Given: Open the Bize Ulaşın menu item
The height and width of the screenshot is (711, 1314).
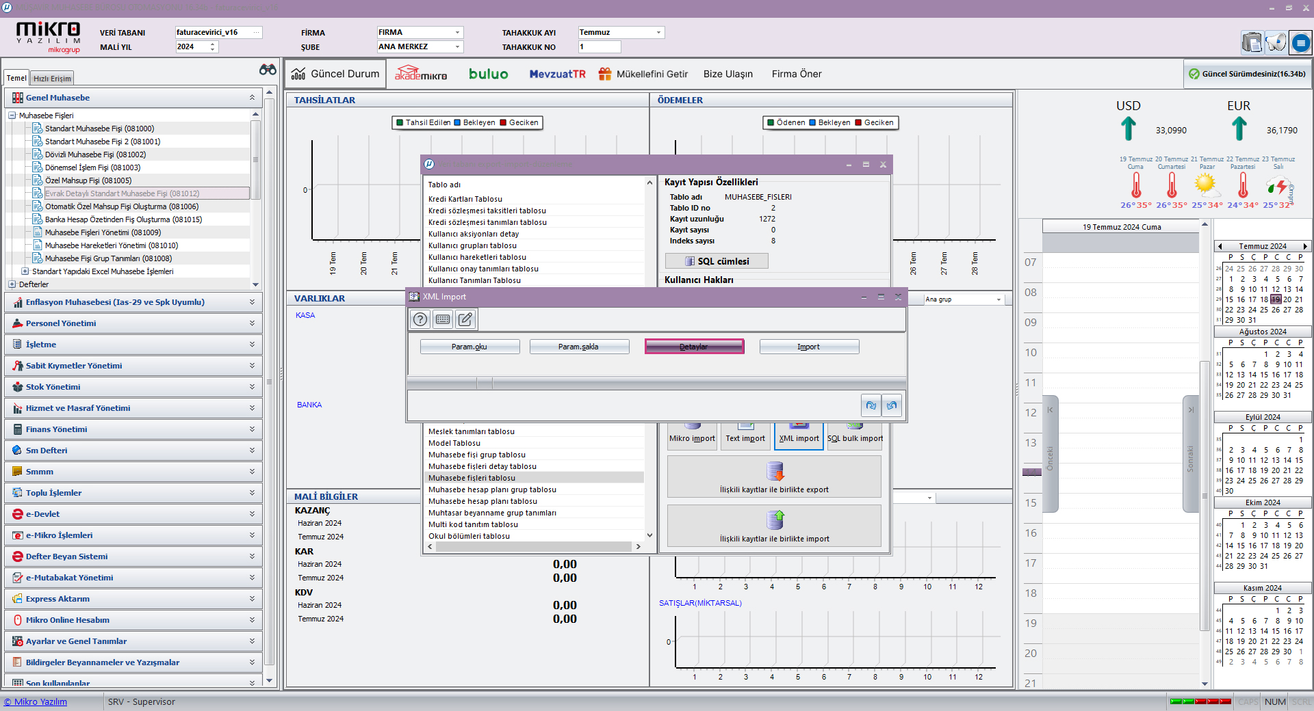Looking at the screenshot, I should [x=727, y=74].
